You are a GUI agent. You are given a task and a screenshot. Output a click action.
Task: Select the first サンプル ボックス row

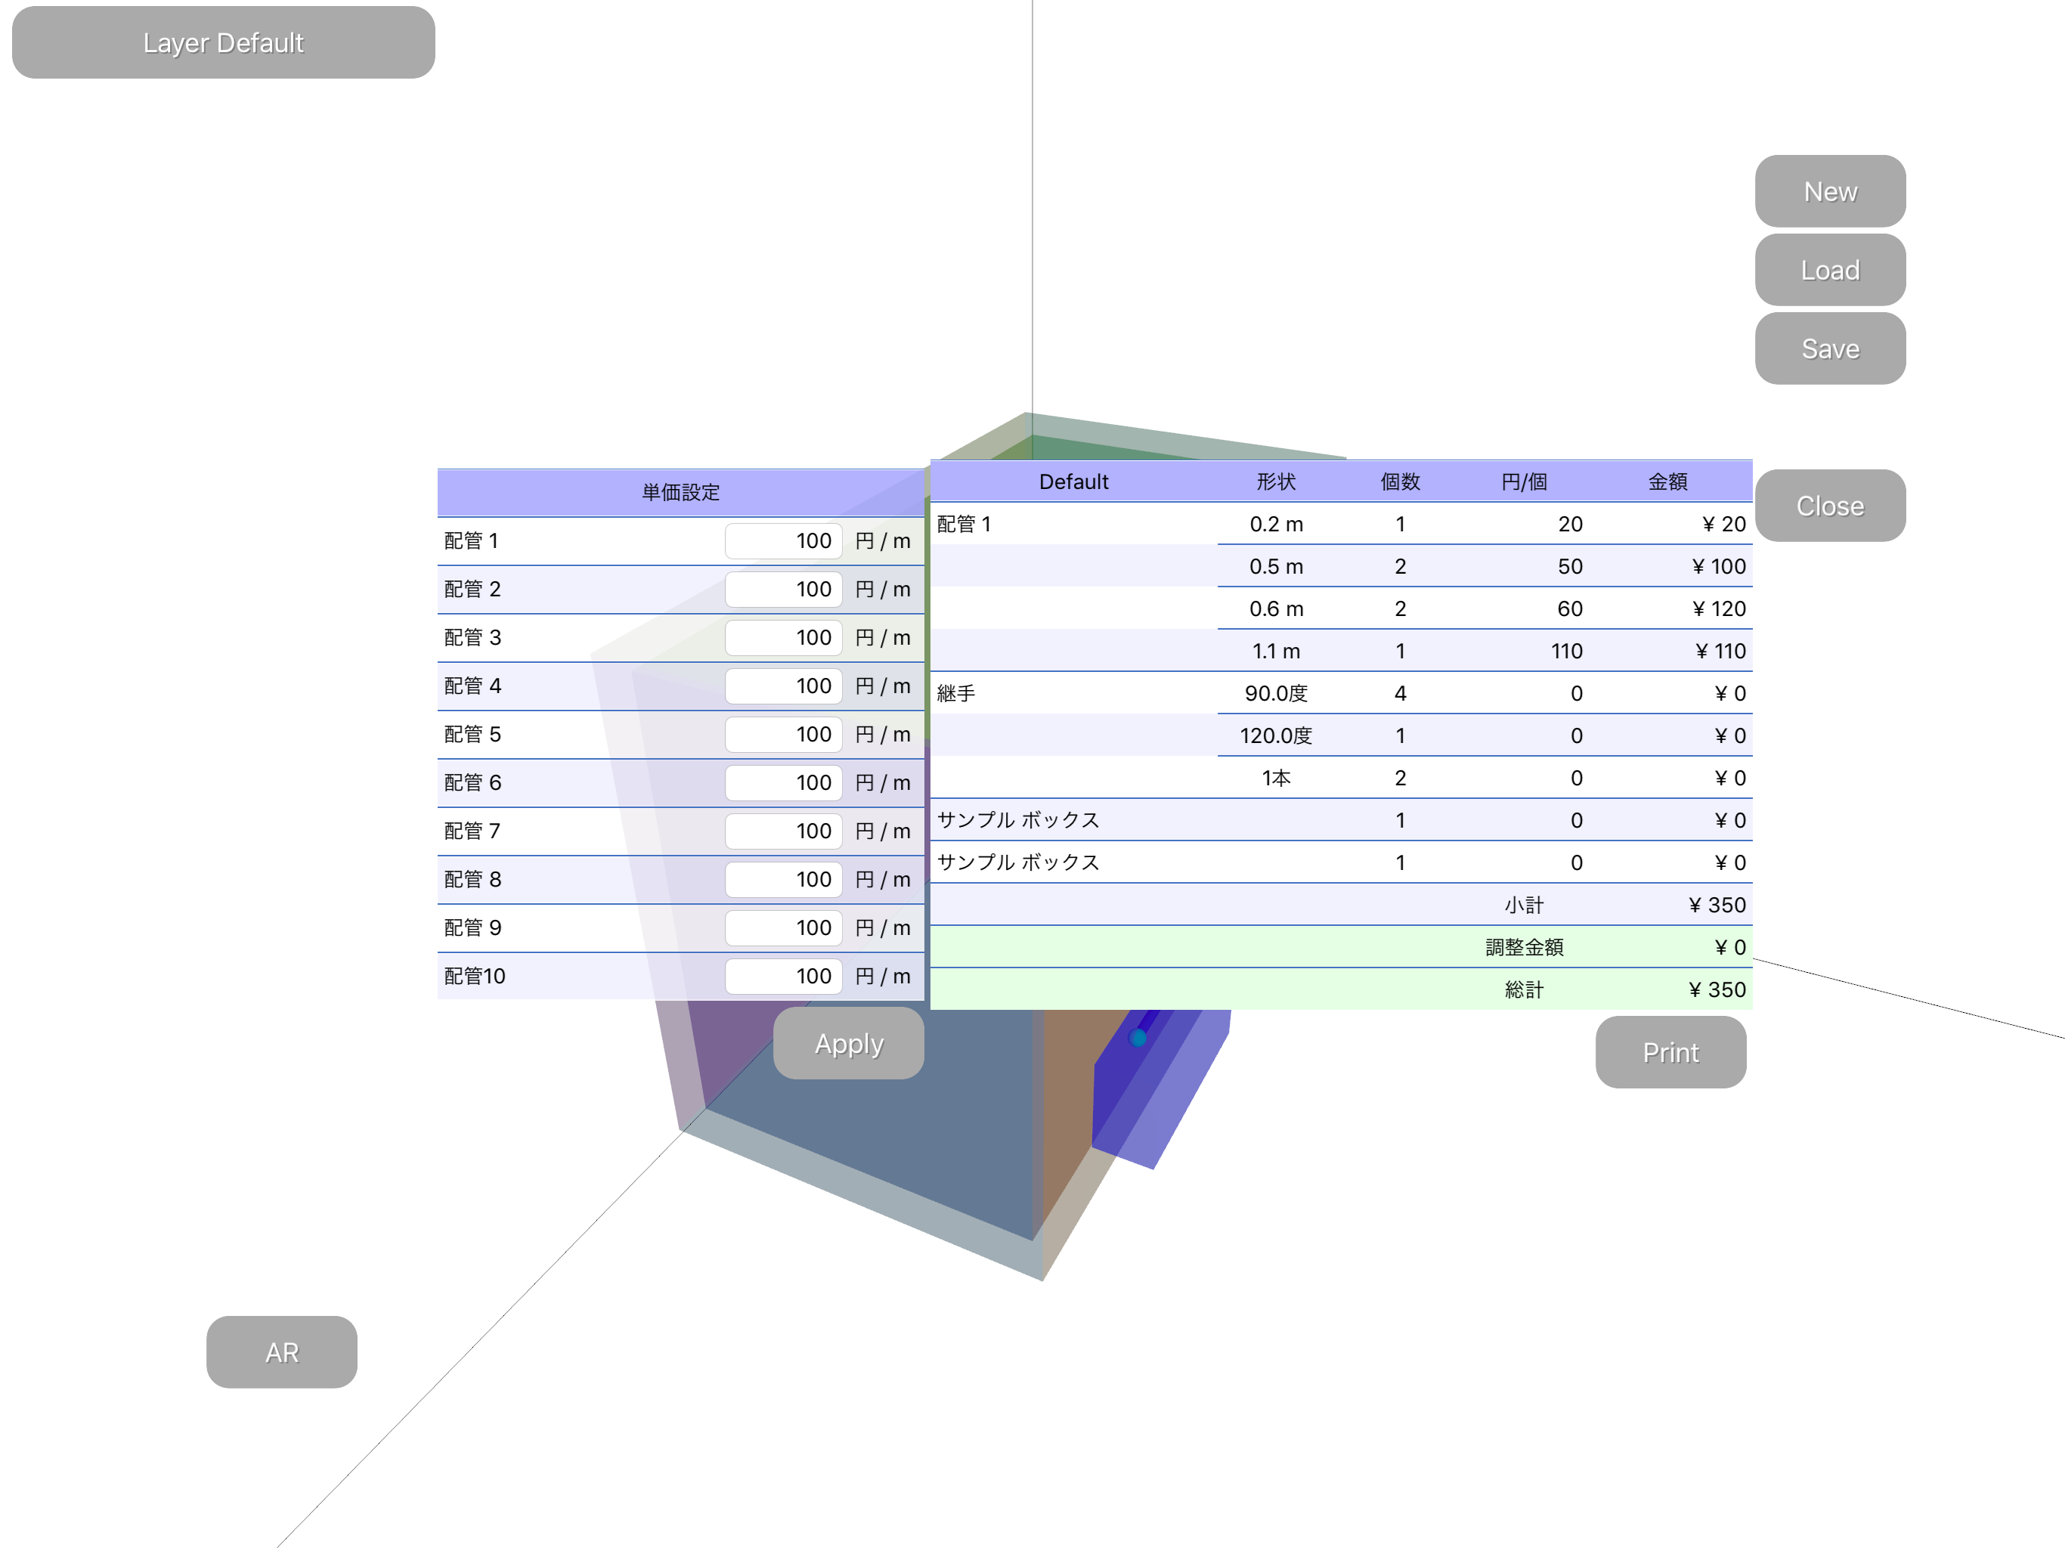click(x=1341, y=820)
